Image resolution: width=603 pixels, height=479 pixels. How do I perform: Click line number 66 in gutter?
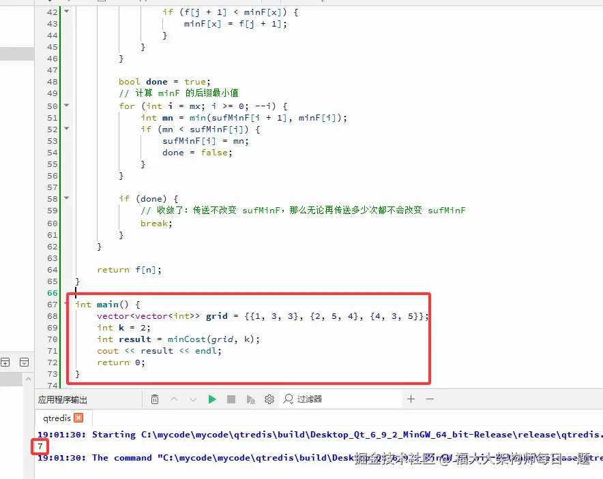pyautogui.click(x=52, y=293)
